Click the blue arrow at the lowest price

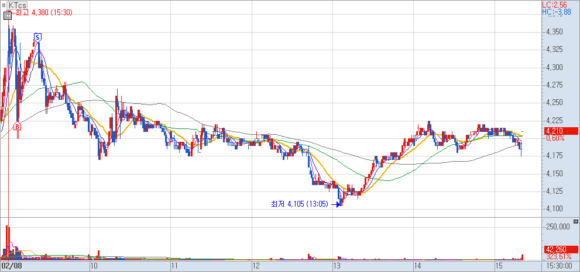pyautogui.click(x=336, y=204)
